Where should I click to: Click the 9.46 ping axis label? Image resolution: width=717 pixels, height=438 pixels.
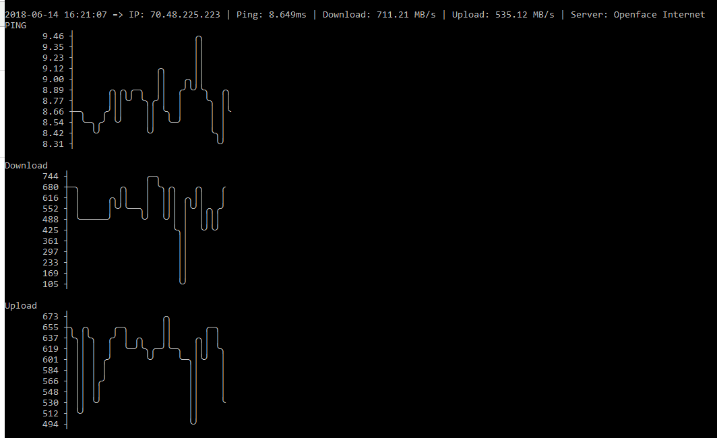pyautogui.click(x=53, y=36)
